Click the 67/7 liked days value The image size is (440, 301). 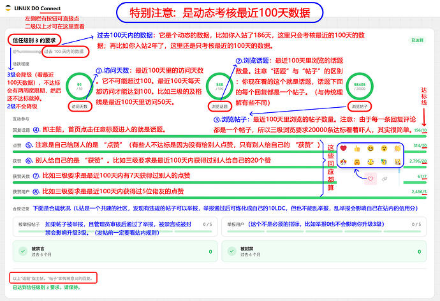[x=422, y=177]
